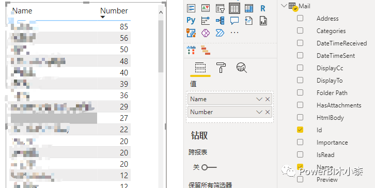
Task: Remove the Name field from values
Action: pyautogui.click(x=268, y=99)
